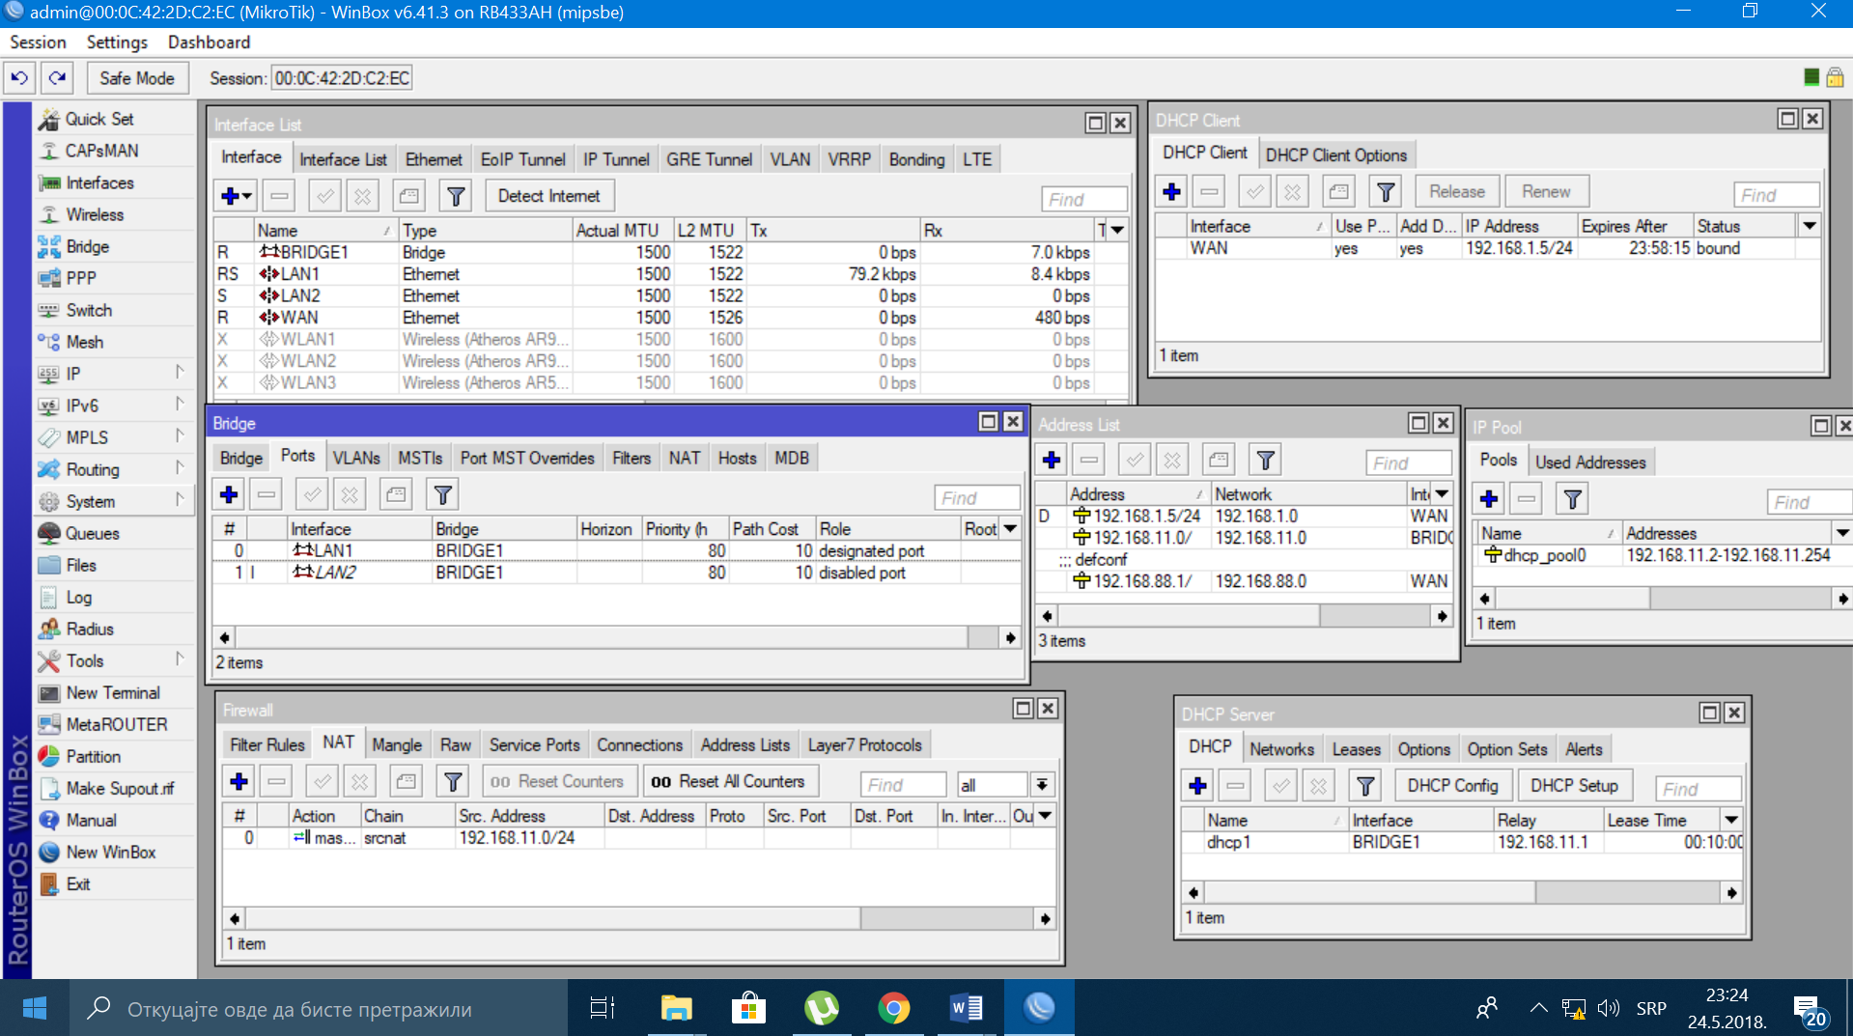Click the disable X icon in Bridge Ports toolbar
This screenshot has width=1853, height=1036.
coord(350,495)
